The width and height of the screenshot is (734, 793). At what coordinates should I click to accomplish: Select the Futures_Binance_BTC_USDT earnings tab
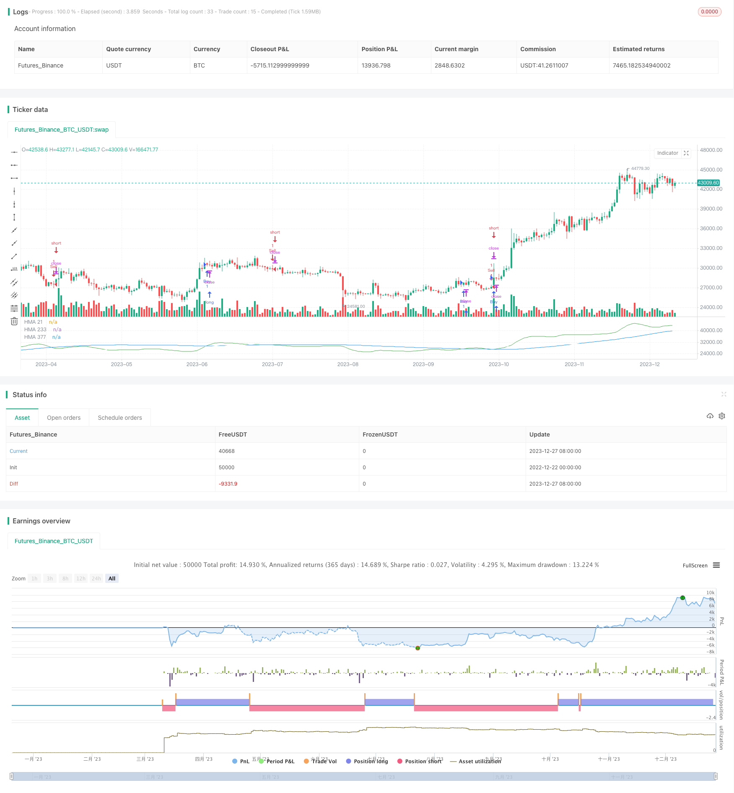(54, 541)
